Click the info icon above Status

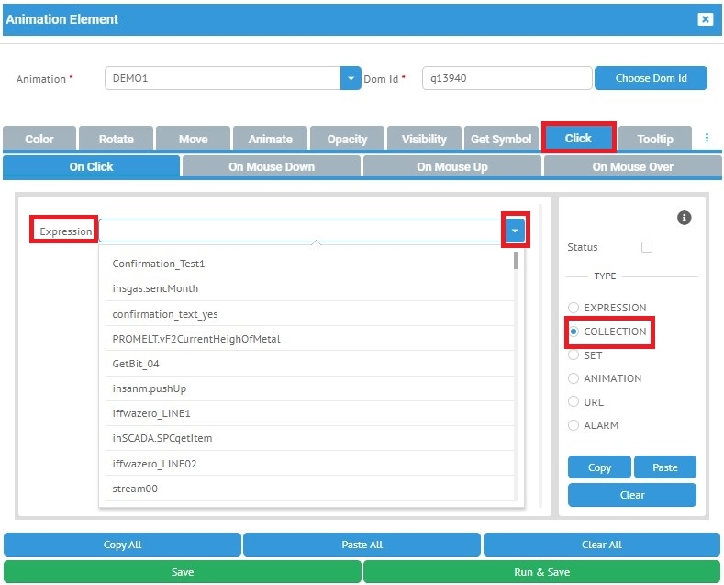[684, 218]
